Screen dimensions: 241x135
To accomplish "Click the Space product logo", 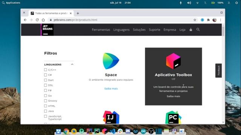I will (111, 61).
